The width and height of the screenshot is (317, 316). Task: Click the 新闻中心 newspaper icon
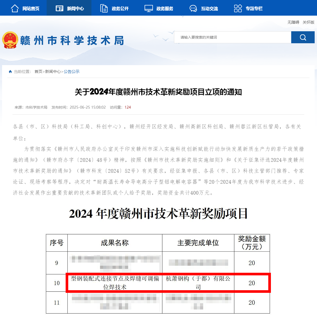59,8
